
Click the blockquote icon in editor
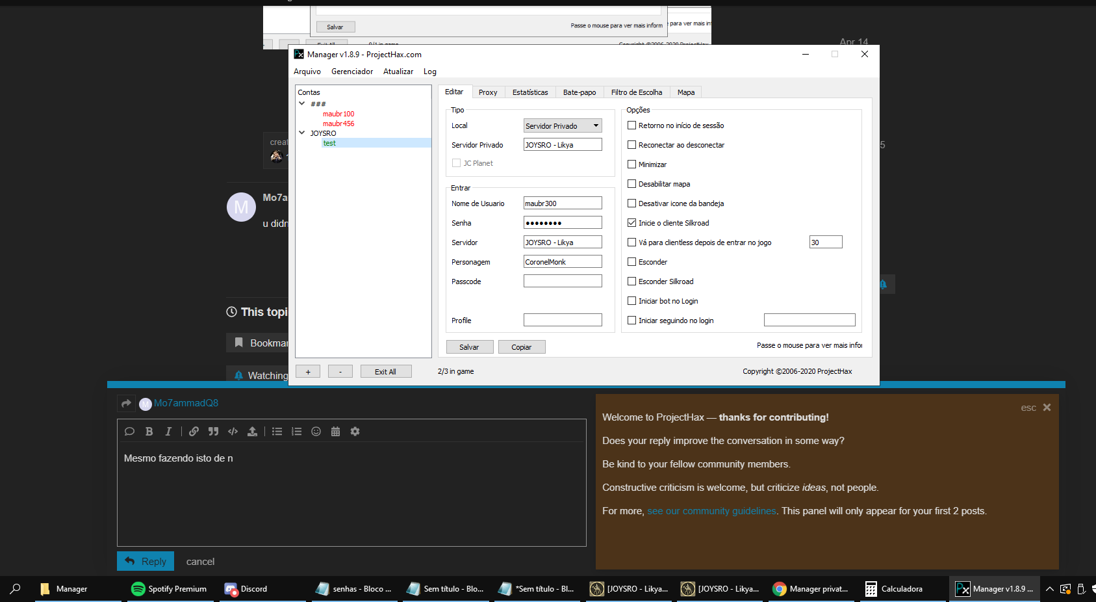[213, 432]
